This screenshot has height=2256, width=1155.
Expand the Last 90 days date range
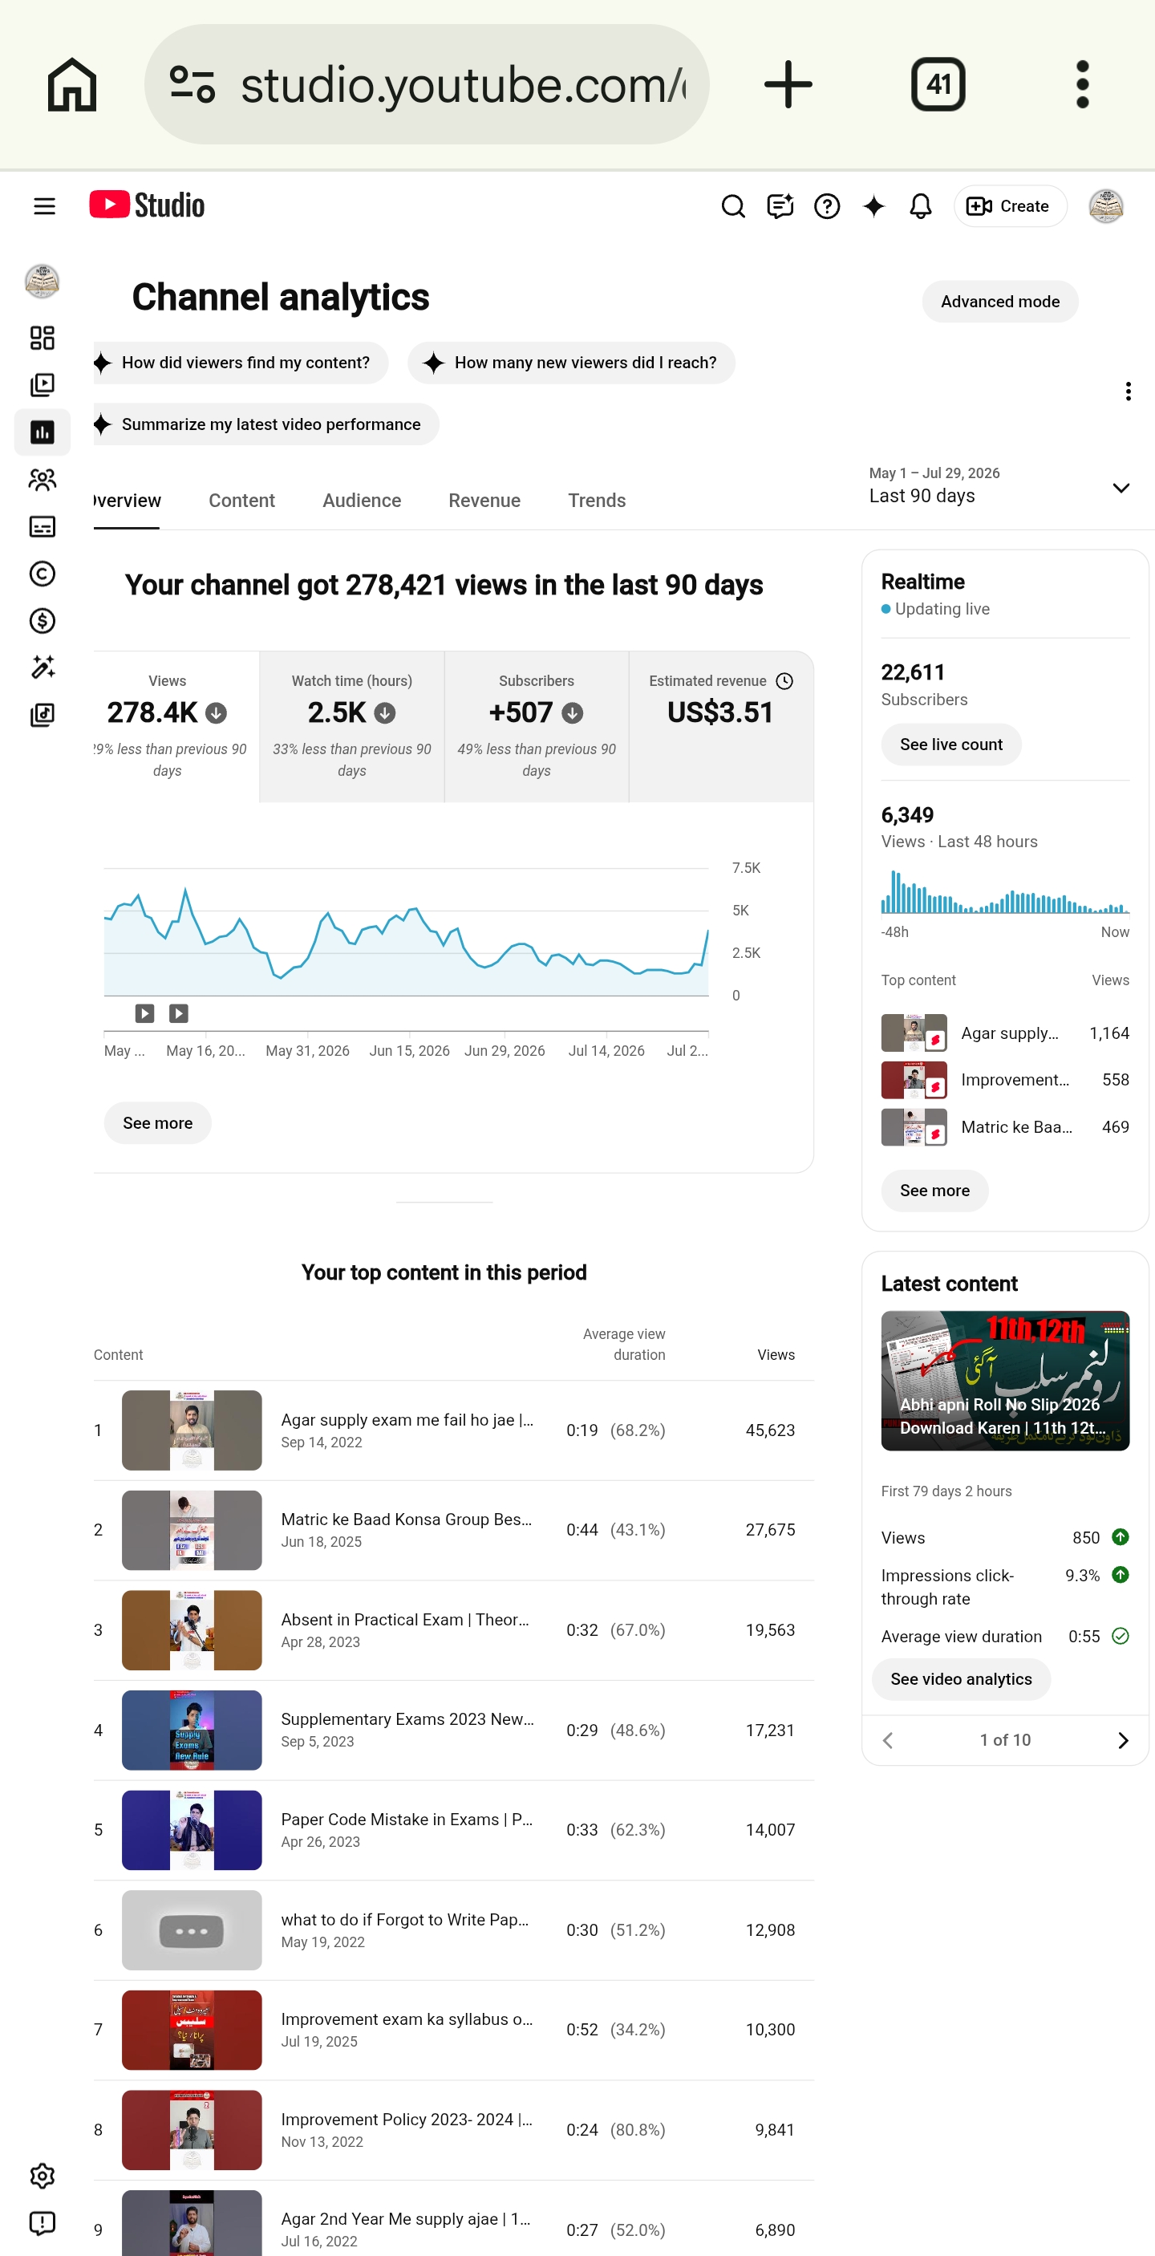pos(999,486)
